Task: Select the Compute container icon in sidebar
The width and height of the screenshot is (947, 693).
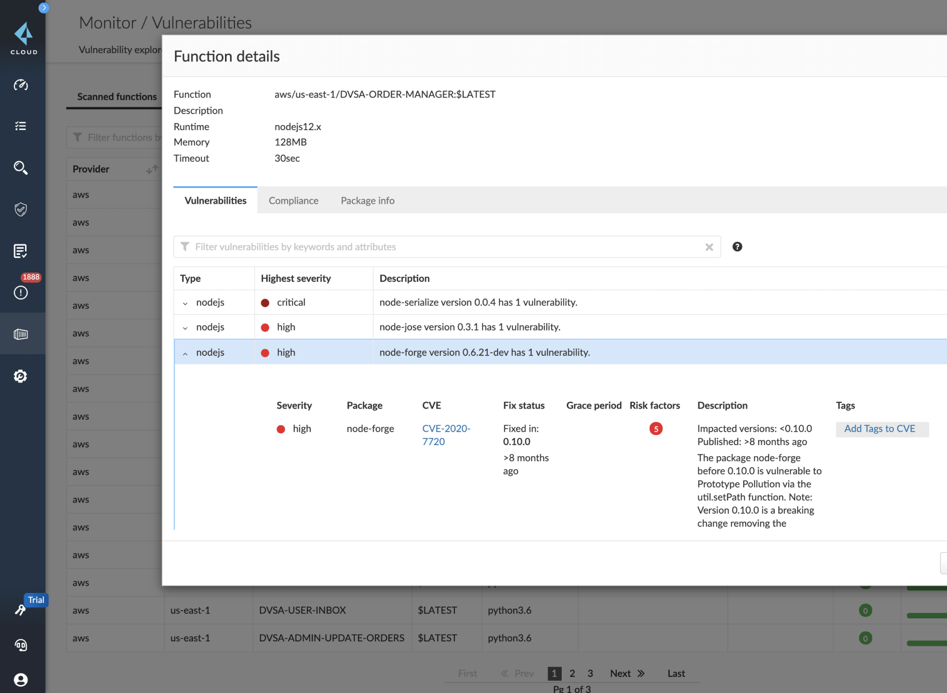Action: [21, 333]
